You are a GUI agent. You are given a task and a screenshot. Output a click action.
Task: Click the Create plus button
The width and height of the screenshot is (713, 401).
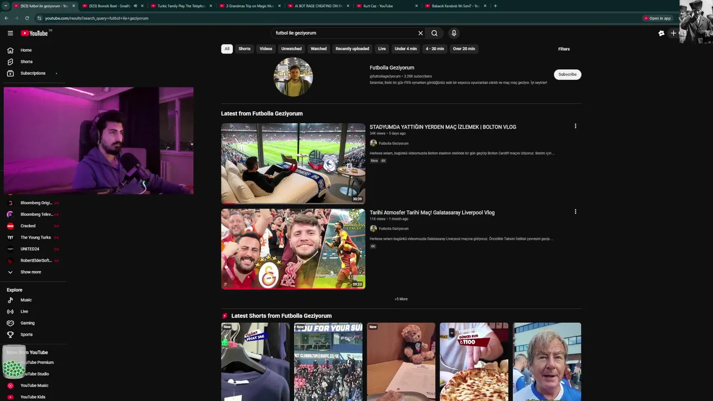673,33
